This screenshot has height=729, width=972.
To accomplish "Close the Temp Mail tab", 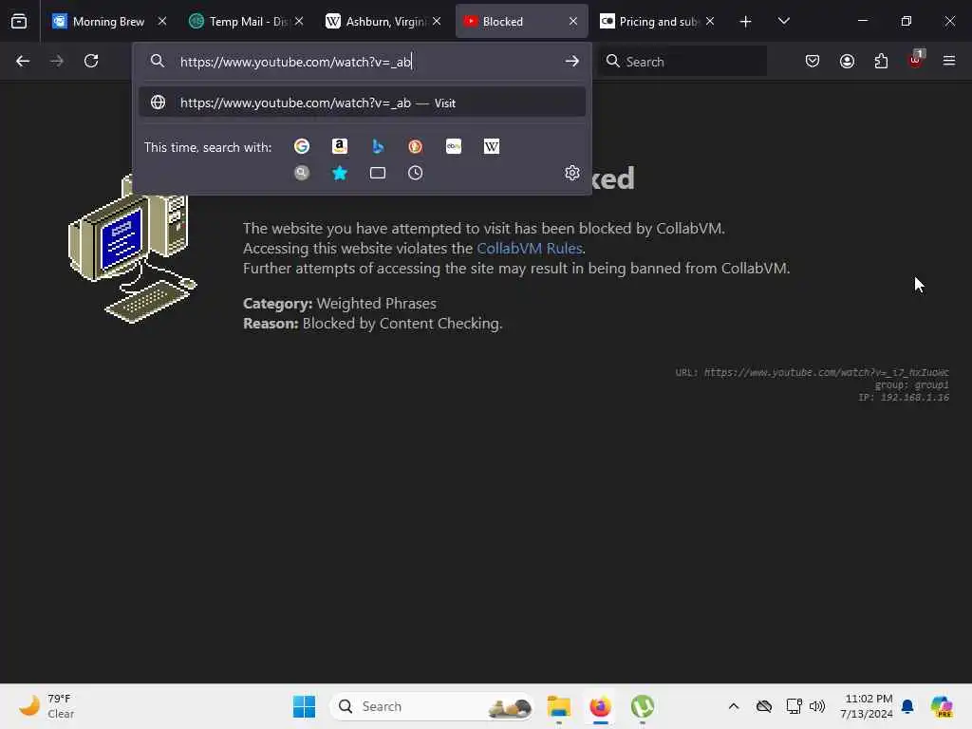I will tap(299, 21).
